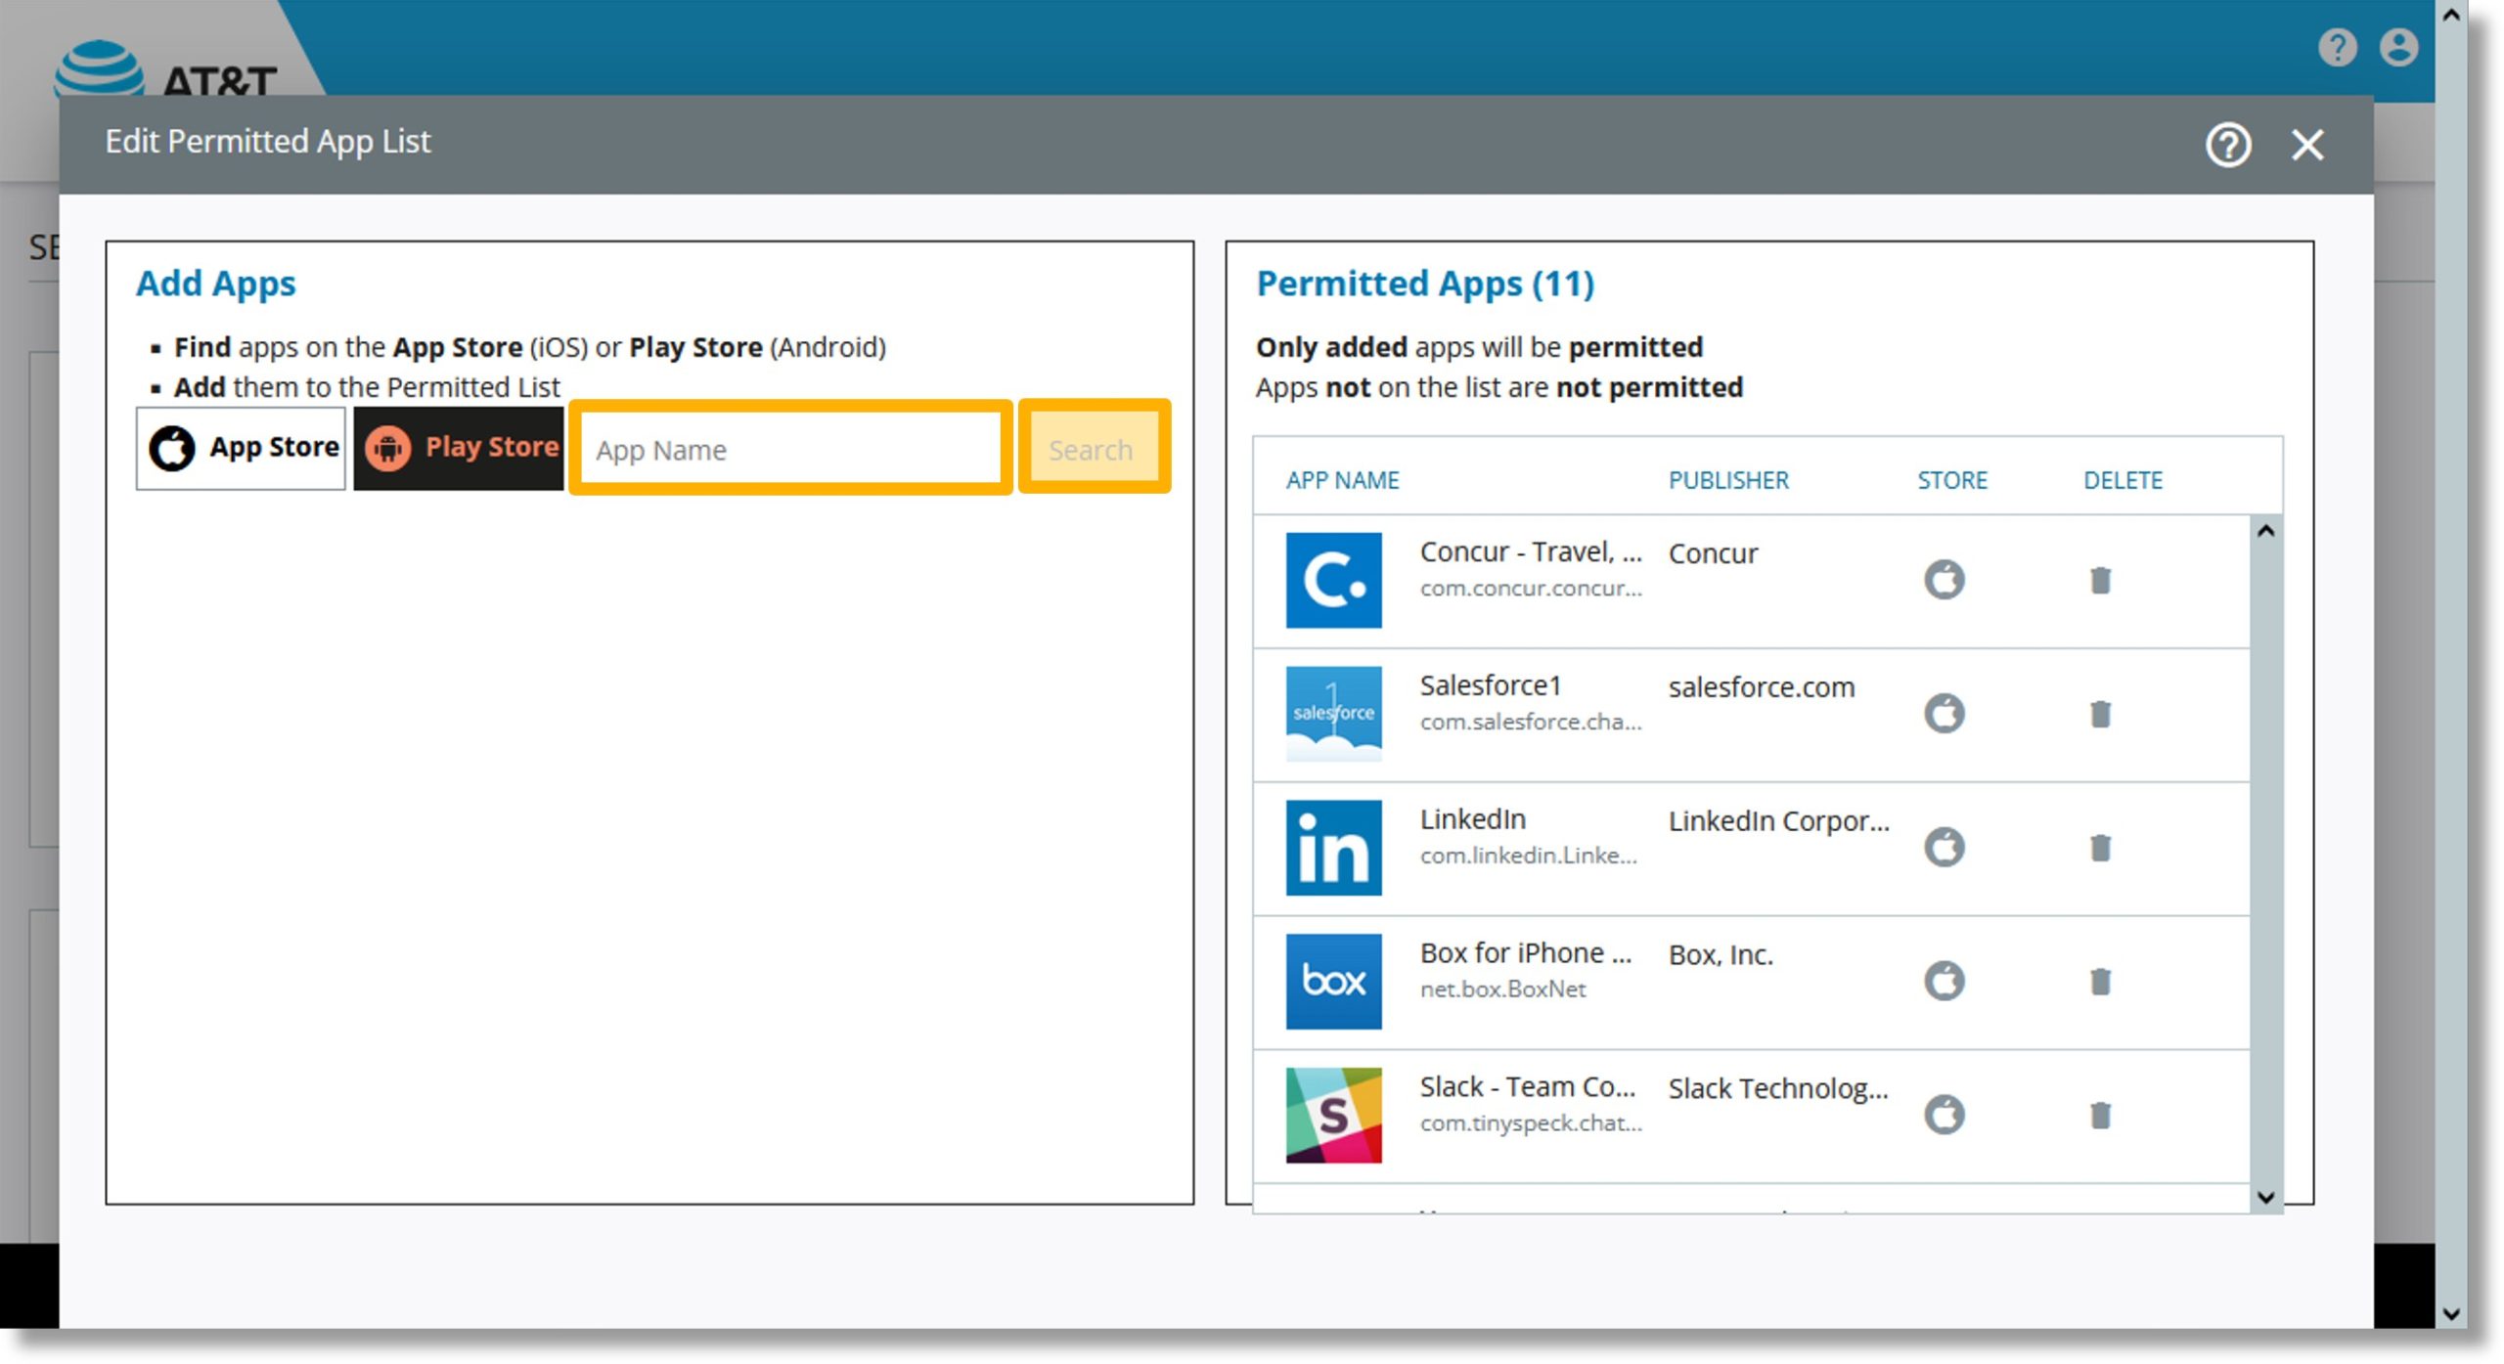The width and height of the screenshot is (2504, 1364).
Task: Click the Apple store icon in LinkedIn row
Action: pyautogui.click(x=1944, y=847)
